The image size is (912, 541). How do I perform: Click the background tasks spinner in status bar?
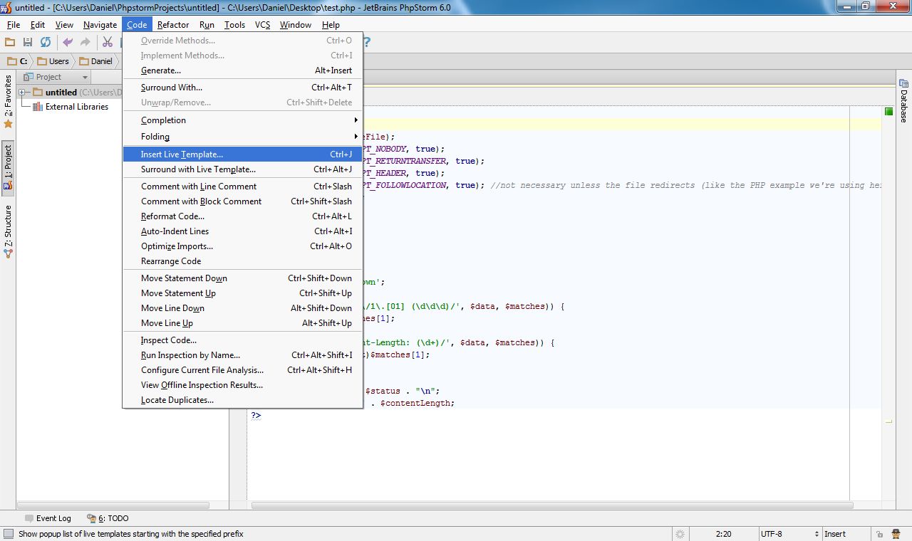(x=680, y=534)
